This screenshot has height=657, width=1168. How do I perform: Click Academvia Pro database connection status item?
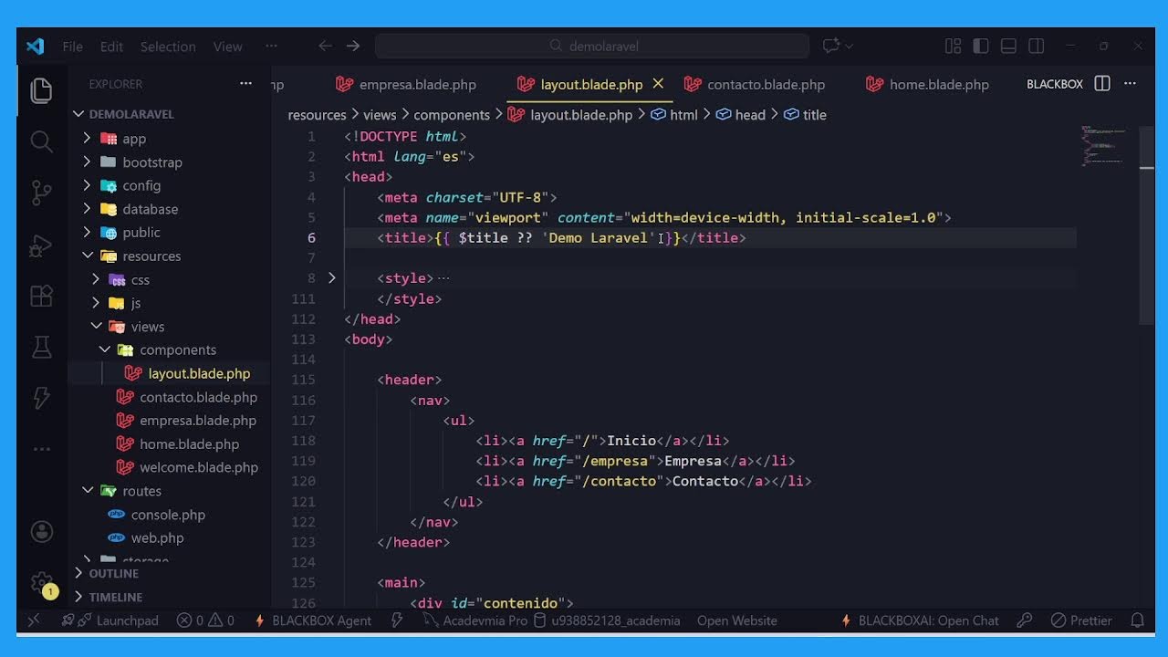[x=475, y=620]
